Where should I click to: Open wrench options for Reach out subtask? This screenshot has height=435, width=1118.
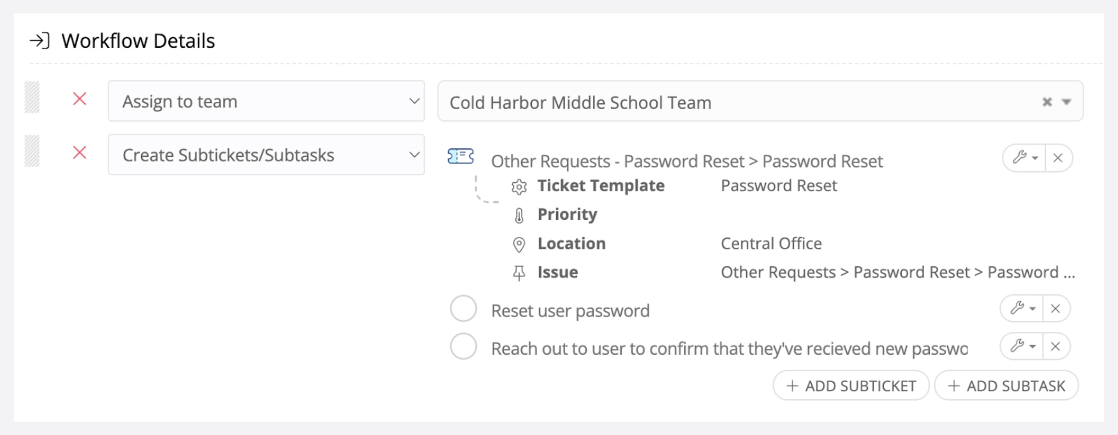pyautogui.click(x=1022, y=346)
